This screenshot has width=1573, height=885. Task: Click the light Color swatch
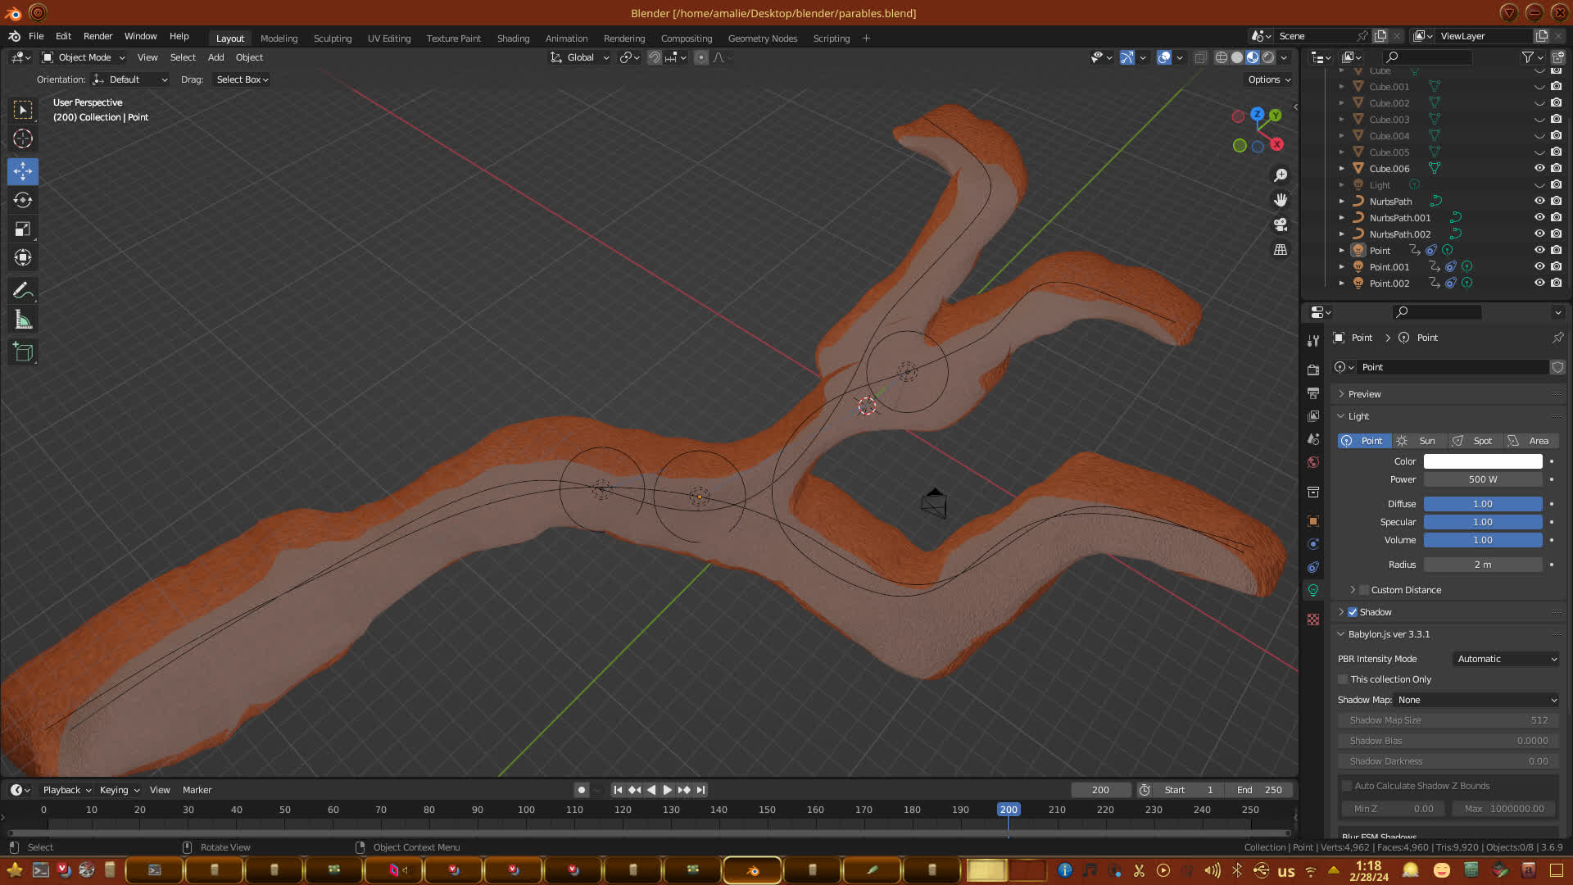pos(1482,461)
